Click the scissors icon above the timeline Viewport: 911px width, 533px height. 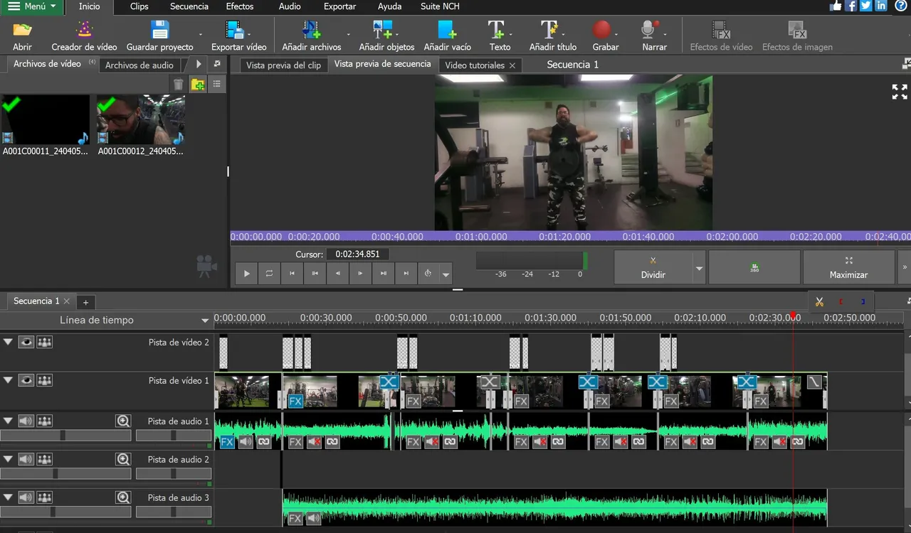click(819, 302)
